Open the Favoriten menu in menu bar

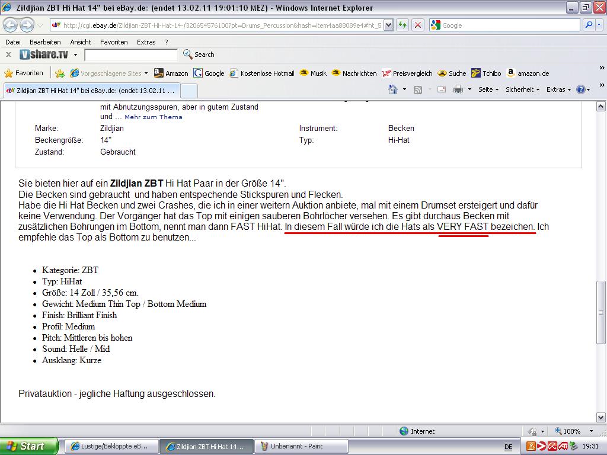[x=114, y=42]
